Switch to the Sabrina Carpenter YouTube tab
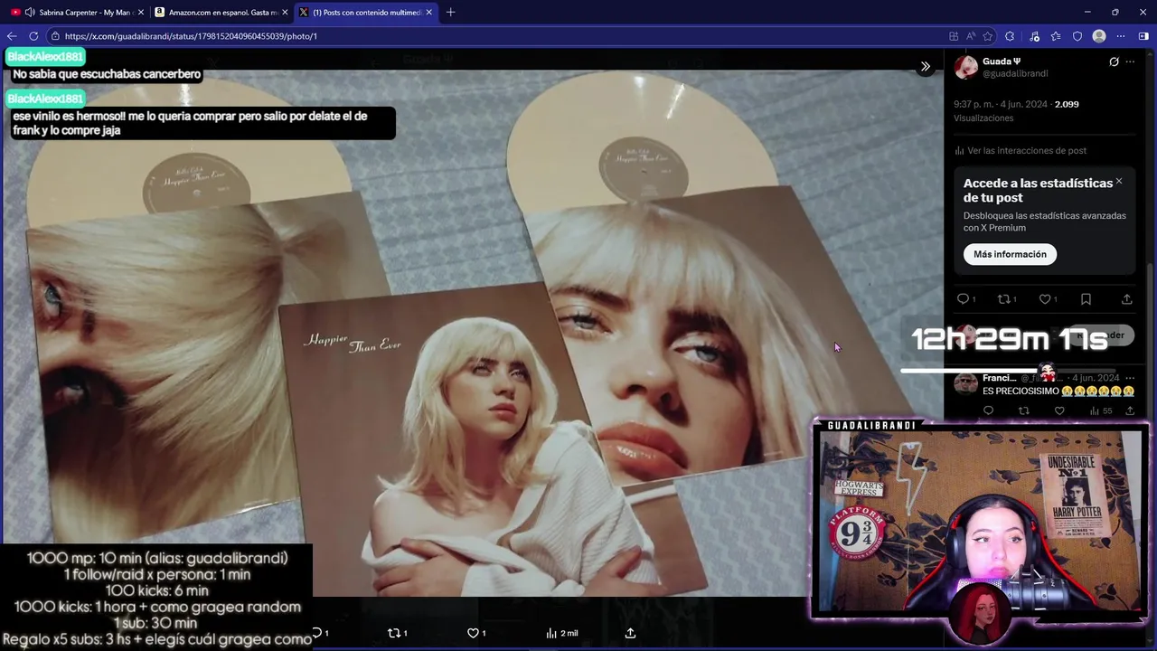This screenshot has width=1157, height=651. pos(78,12)
